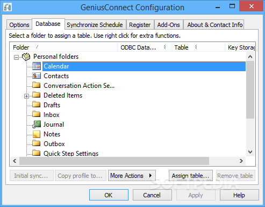Viewport: 265px width, 207px height.
Task: Select the Deleted Items folder
Action: pyautogui.click(x=63, y=95)
